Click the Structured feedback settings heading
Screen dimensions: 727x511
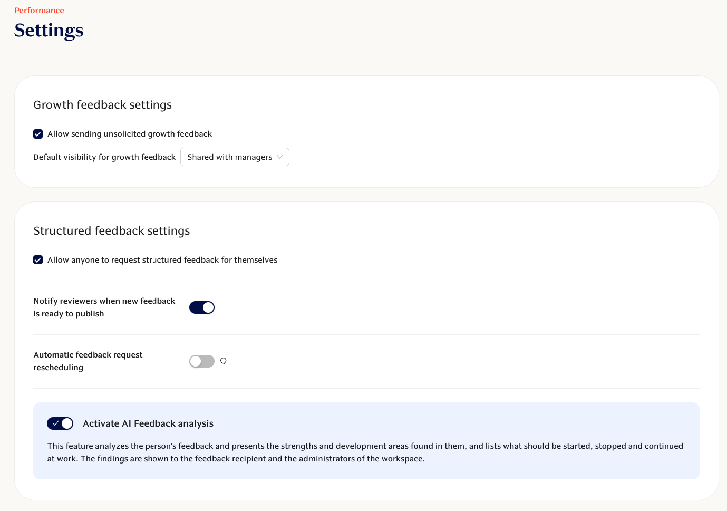111,231
